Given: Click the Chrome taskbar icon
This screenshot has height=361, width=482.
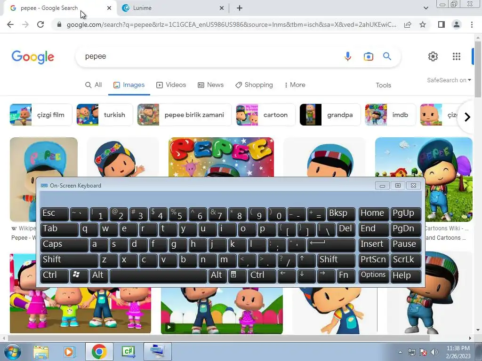Looking at the screenshot, I should 99,352.
